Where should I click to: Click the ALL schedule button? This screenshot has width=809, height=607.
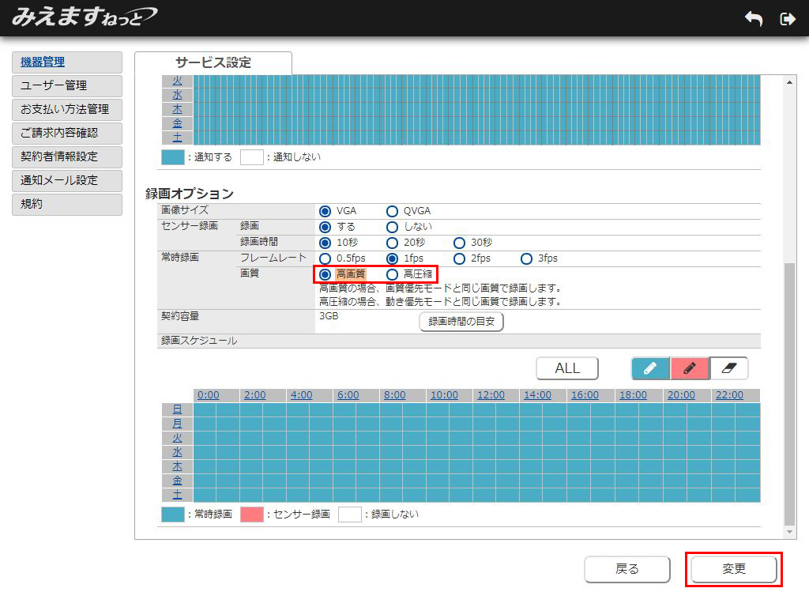pos(567,368)
